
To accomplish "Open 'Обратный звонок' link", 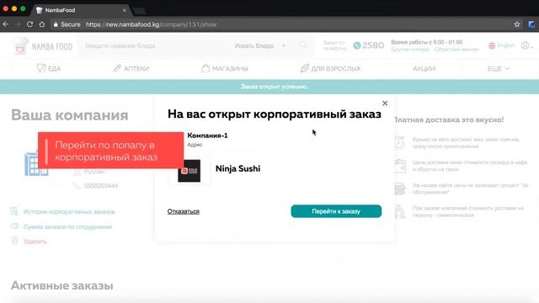I will [x=456, y=50].
